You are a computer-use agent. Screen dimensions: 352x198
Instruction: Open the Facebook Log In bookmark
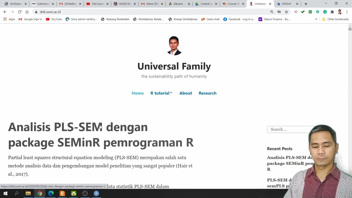pos(239,19)
